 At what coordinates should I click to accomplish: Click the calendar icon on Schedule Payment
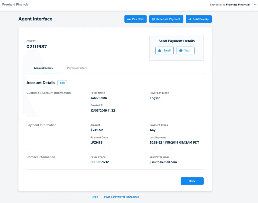(153, 19)
